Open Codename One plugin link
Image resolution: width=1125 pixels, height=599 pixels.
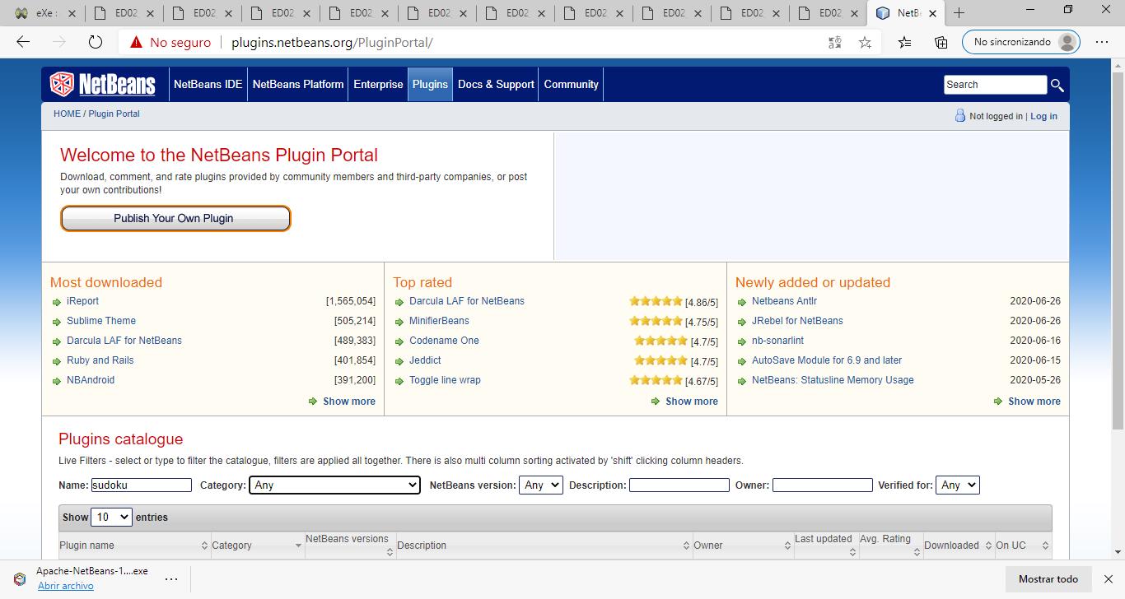[x=444, y=341]
